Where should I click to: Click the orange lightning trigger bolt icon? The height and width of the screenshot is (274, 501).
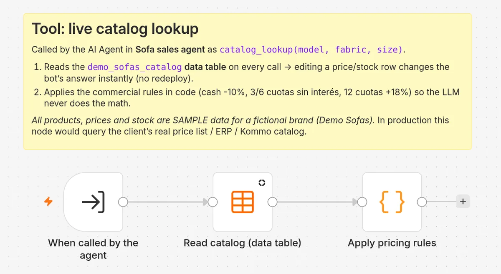[x=48, y=202]
